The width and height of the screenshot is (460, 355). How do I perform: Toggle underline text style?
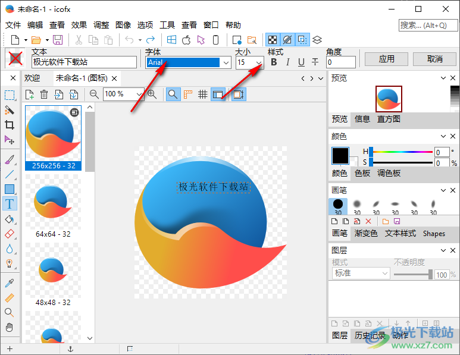301,62
